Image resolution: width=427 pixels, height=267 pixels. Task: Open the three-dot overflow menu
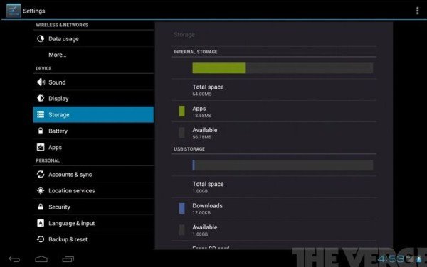point(417,11)
